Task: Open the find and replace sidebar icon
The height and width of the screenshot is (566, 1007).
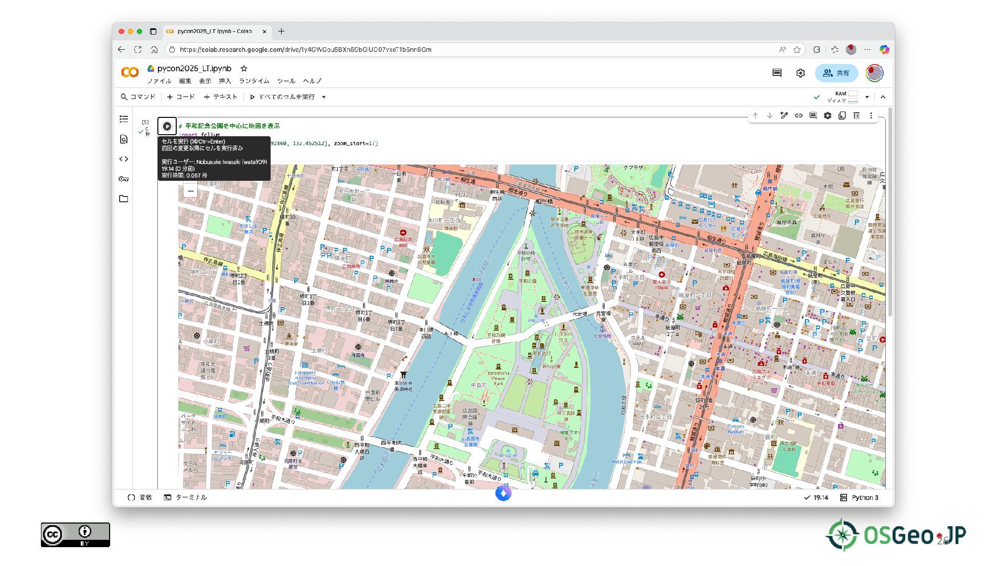Action: [x=124, y=139]
